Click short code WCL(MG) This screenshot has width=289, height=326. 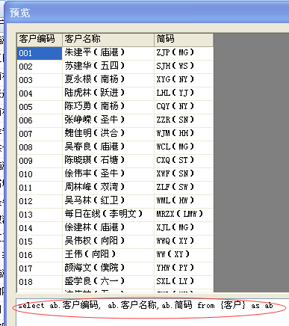(184, 147)
